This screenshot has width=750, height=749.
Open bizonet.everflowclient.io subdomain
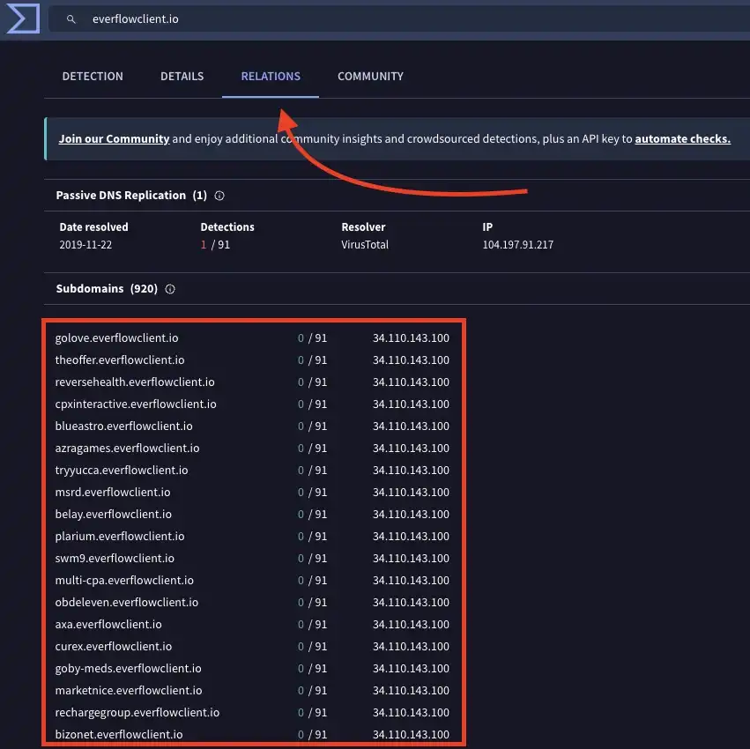coord(119,734)
